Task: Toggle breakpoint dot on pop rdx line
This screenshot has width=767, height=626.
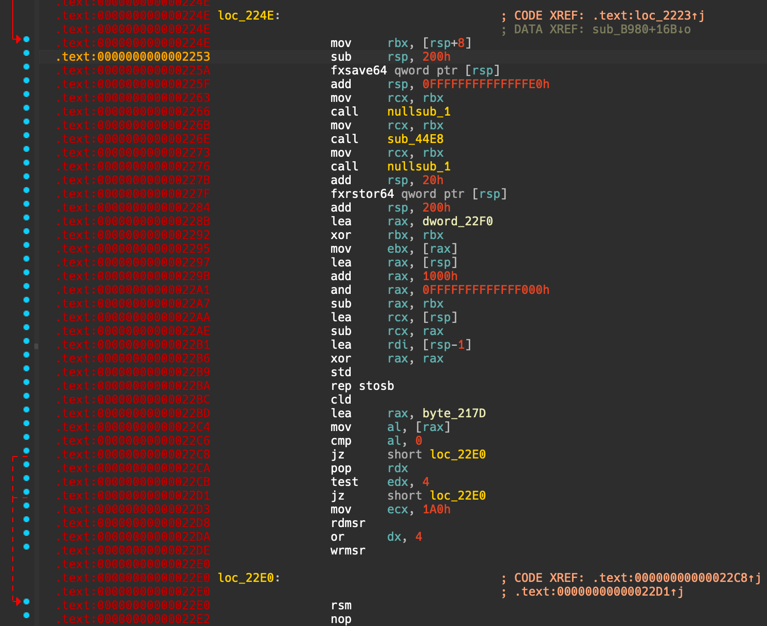Action: coord(26,464)
